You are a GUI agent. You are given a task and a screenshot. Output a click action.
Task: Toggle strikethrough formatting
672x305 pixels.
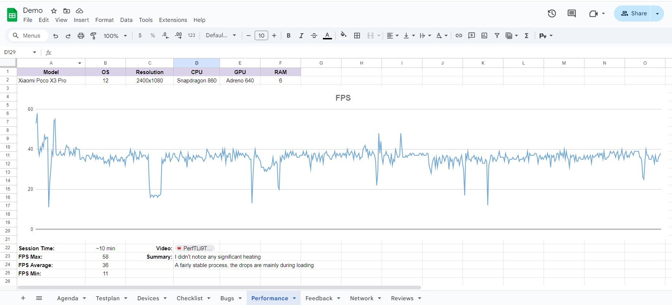(x=314, y=36)
